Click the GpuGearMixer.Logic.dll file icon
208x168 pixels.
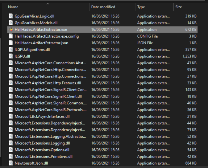(11, 16)
